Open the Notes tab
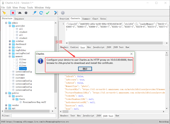This screenshot has width=170, height=124. click(103, 19)
